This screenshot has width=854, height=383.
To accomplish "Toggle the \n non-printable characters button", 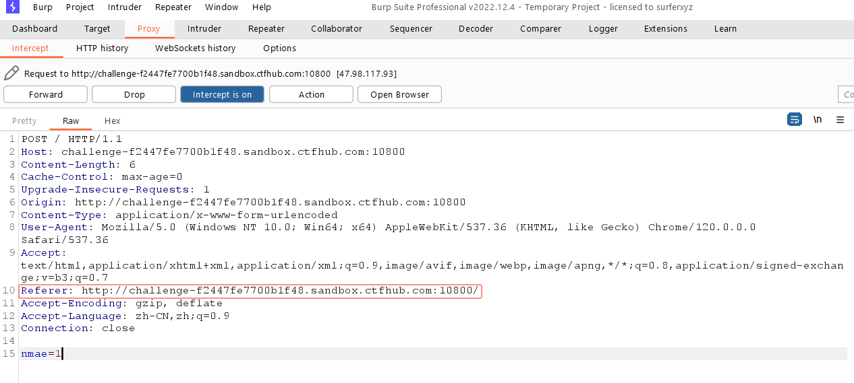I will pyautogui.click(x=818, y=120).
